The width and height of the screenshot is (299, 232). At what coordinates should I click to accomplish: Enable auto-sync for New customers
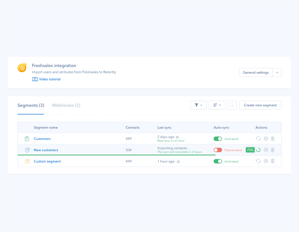click(218, 150)
